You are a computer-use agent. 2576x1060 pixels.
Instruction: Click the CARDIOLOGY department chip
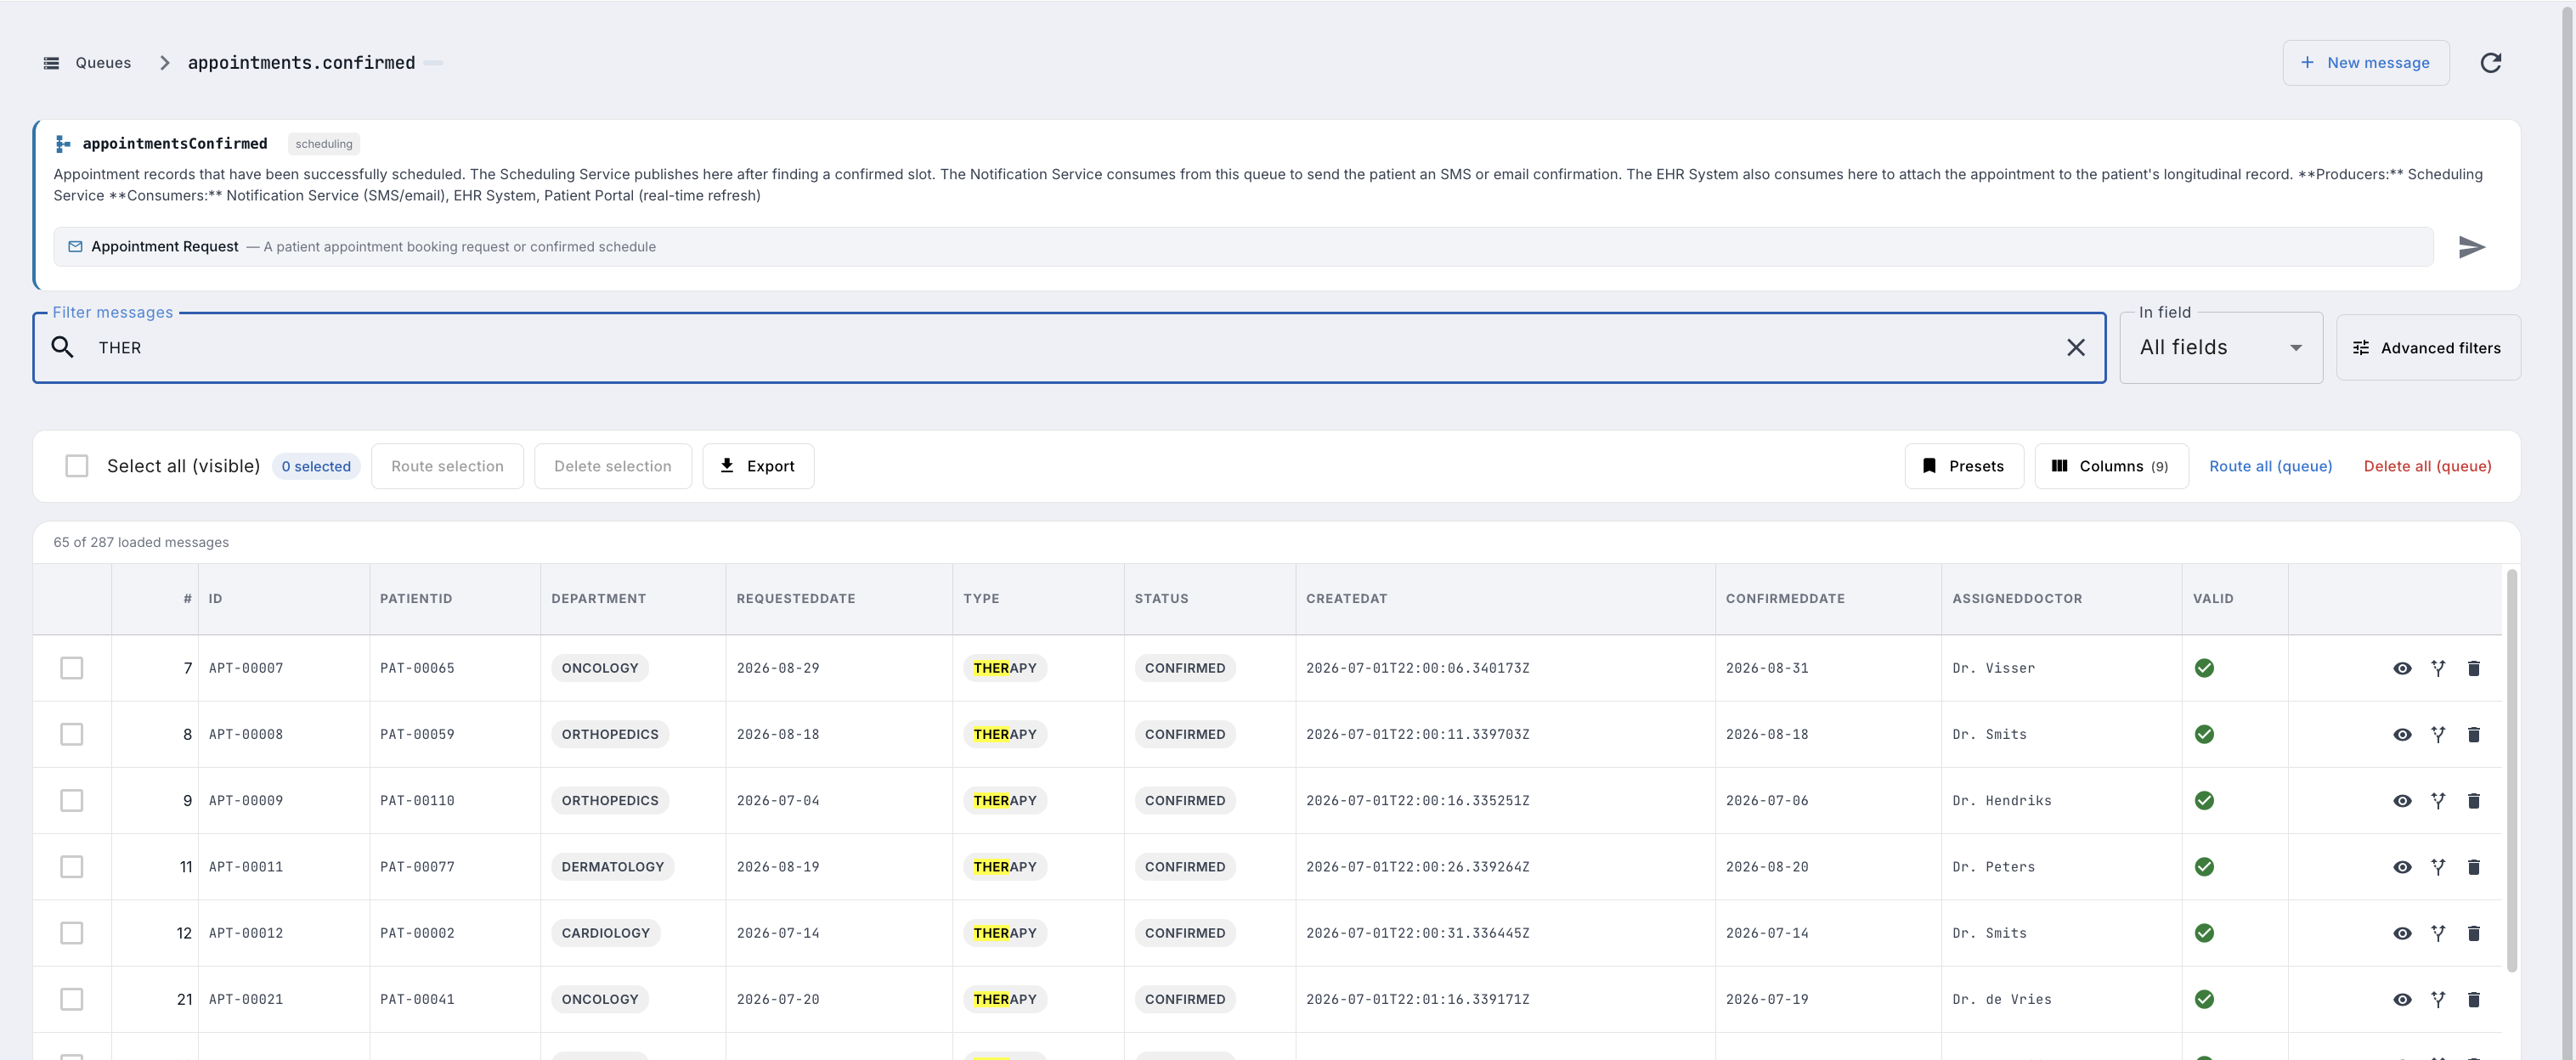pyautogui.click(x=605, y=933)
